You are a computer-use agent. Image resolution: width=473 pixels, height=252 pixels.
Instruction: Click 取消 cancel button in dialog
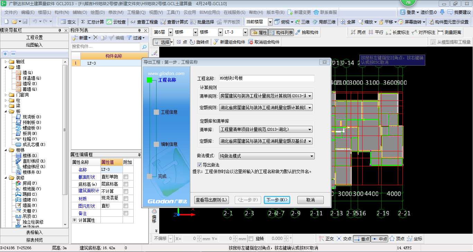(311, 200)
